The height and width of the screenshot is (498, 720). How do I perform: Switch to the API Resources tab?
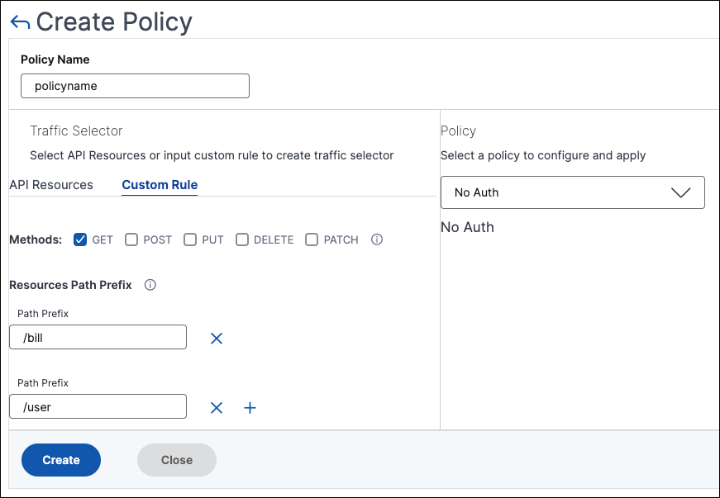pos(51,185)
